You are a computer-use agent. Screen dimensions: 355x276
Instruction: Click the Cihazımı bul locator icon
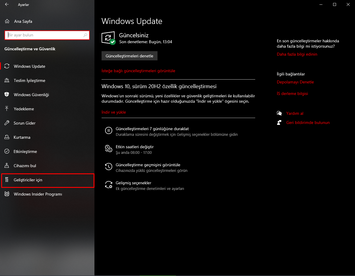coord(7,165)
